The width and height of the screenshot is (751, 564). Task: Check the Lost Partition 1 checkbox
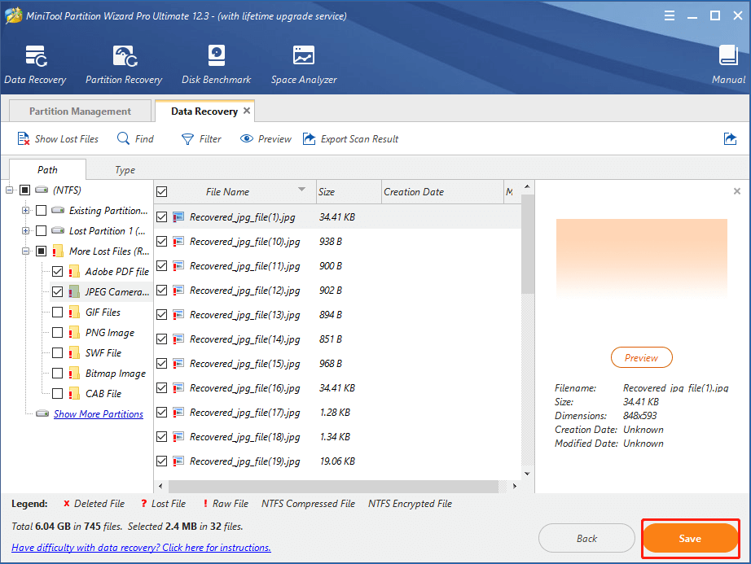(42, 230)
